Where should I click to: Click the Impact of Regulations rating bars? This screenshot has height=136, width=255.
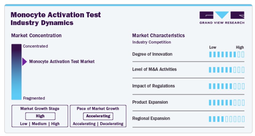[227, 86]
